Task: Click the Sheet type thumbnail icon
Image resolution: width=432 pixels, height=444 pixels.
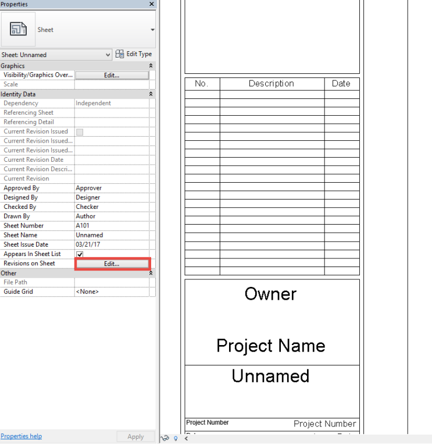Action: pyautogui.click(x=19, y=29)
